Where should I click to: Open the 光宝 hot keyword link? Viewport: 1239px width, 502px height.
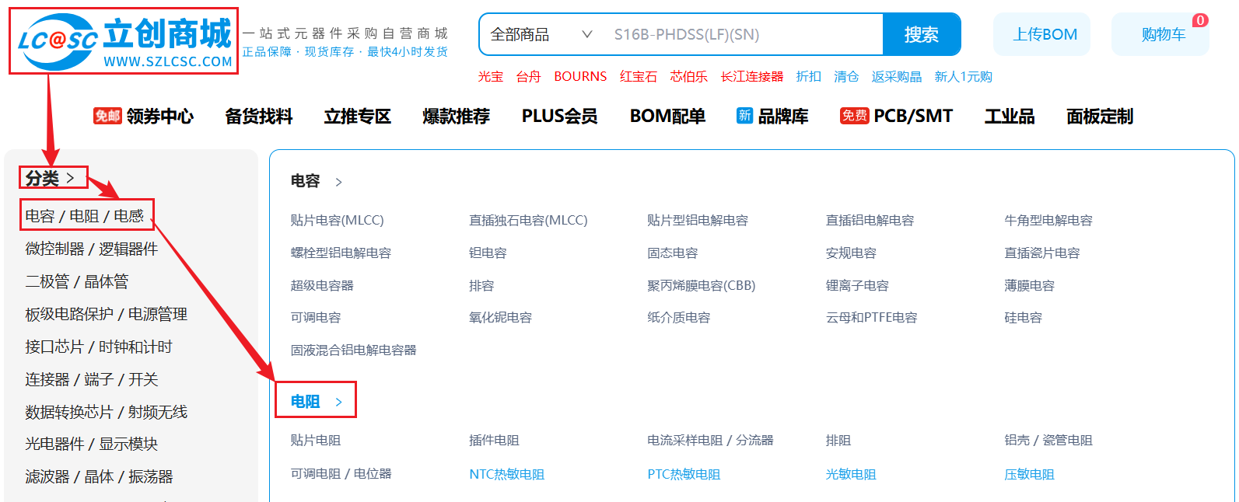(x=490, y=76)
